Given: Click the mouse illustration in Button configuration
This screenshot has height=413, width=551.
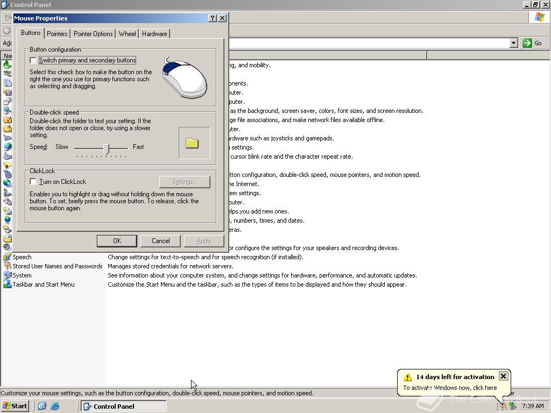Looking at the screenshot, I should [185, 77].
